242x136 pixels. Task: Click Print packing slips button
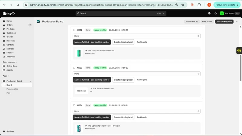tap(224, 21)
